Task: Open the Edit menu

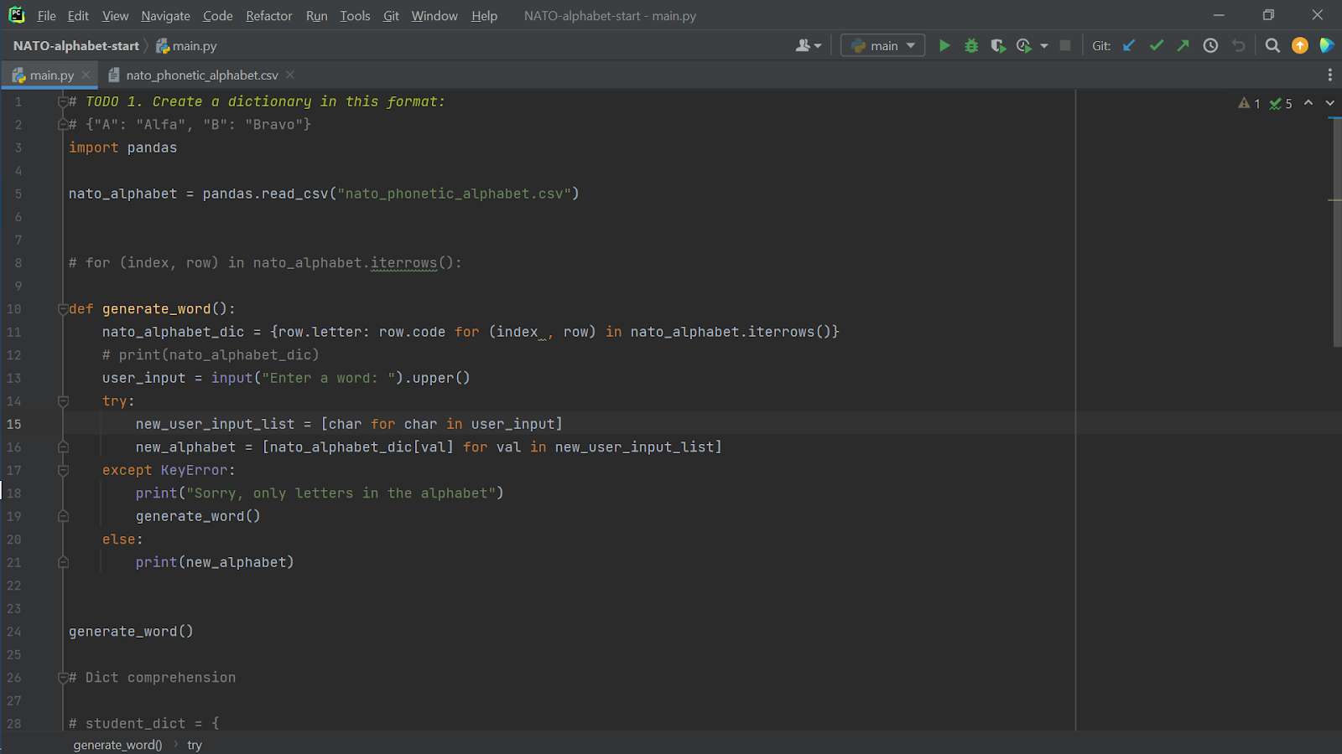Action: click(78, 16)
